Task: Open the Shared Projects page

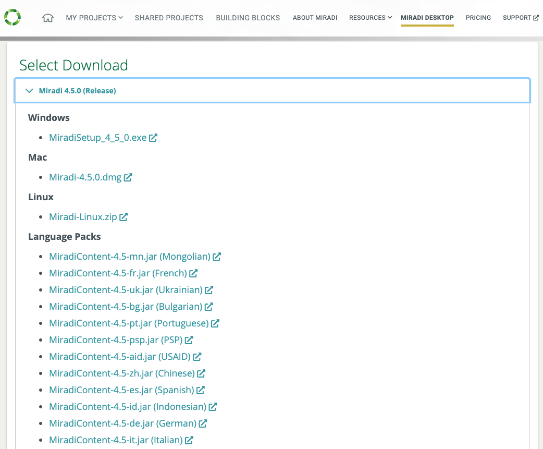Action: point(169,18)
